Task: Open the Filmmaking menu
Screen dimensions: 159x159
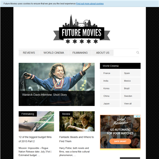Action: [x=80, y=53]
